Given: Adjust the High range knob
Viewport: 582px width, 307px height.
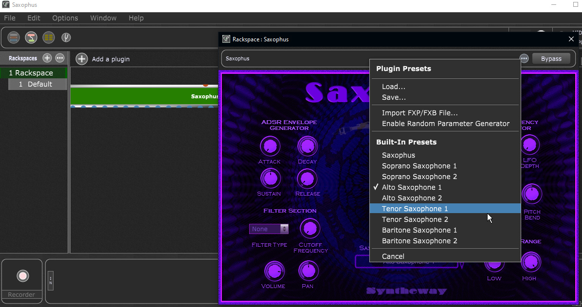Looking at the screenshot, I should click(x=531, y=262).
